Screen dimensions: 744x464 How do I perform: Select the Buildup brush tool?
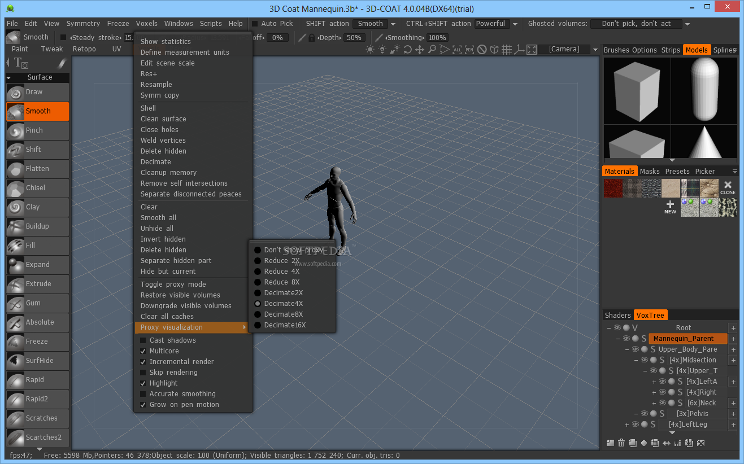tap(37, 226)
